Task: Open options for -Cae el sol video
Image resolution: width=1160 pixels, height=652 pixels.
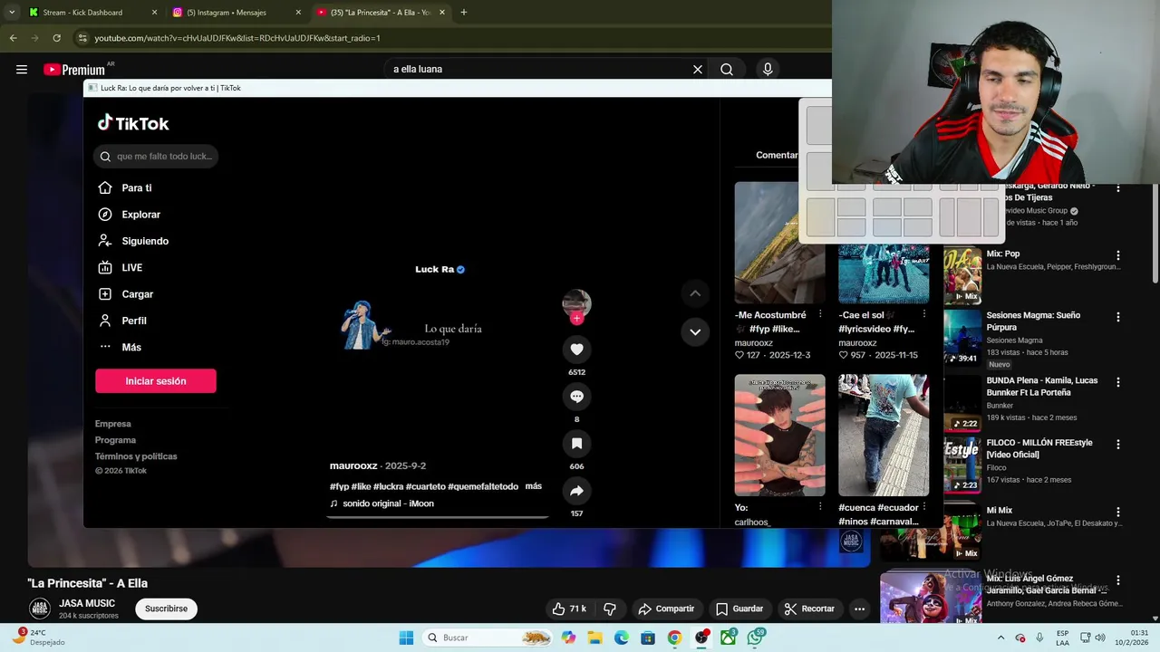Action: (x=923, y=314)
